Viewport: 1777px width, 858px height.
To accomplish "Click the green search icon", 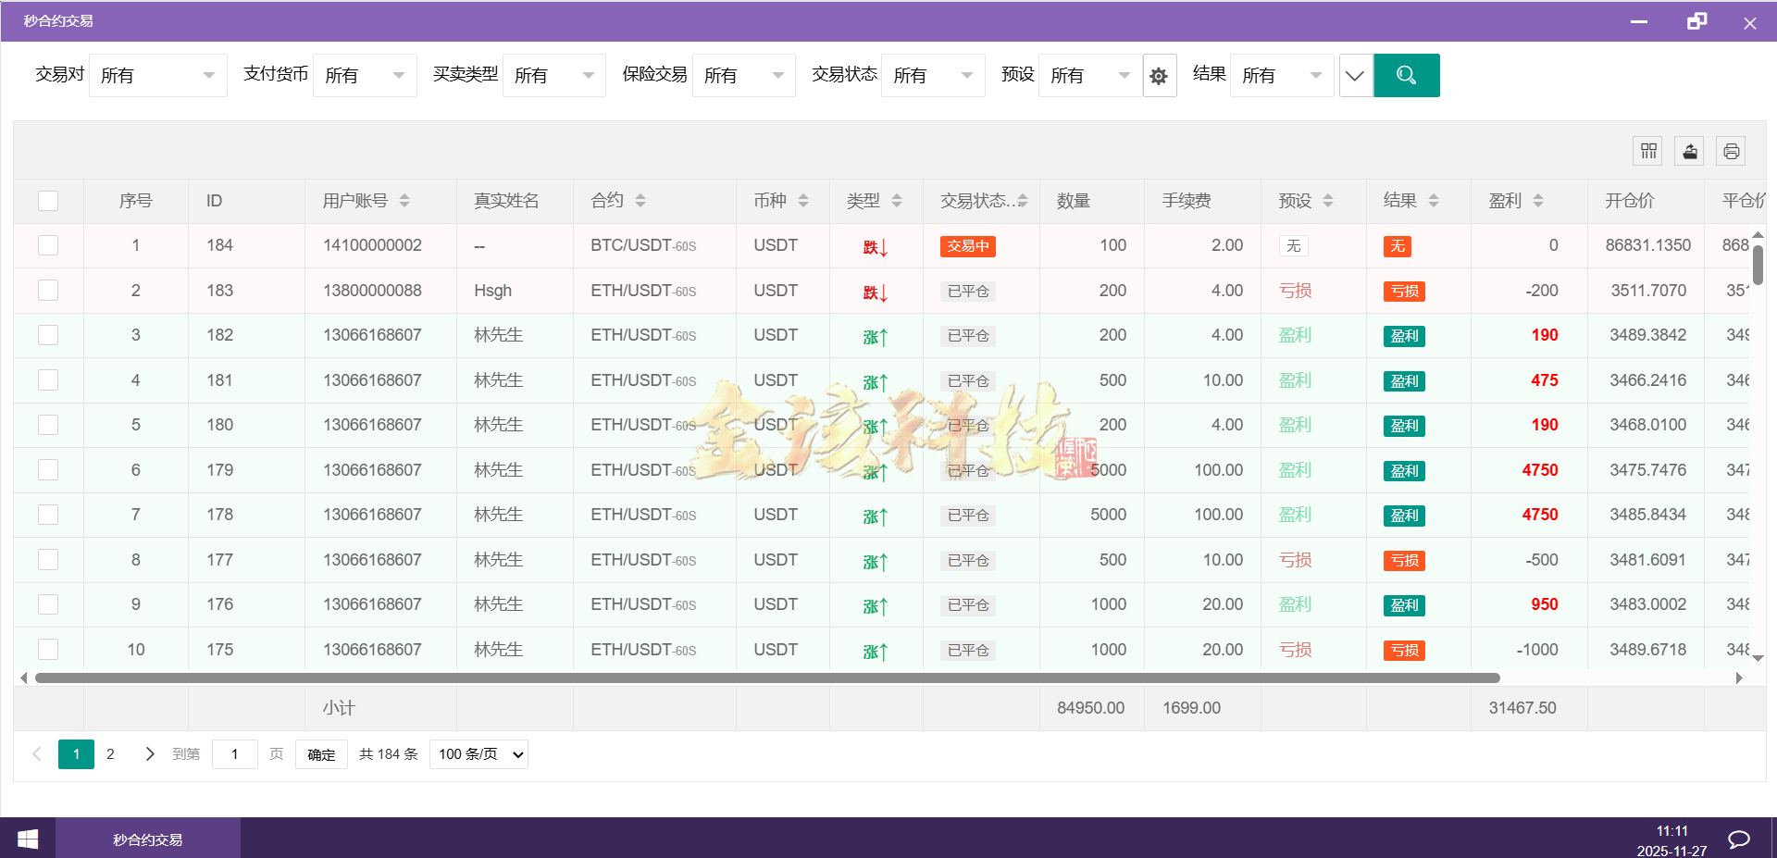I will click(1407, 75).
